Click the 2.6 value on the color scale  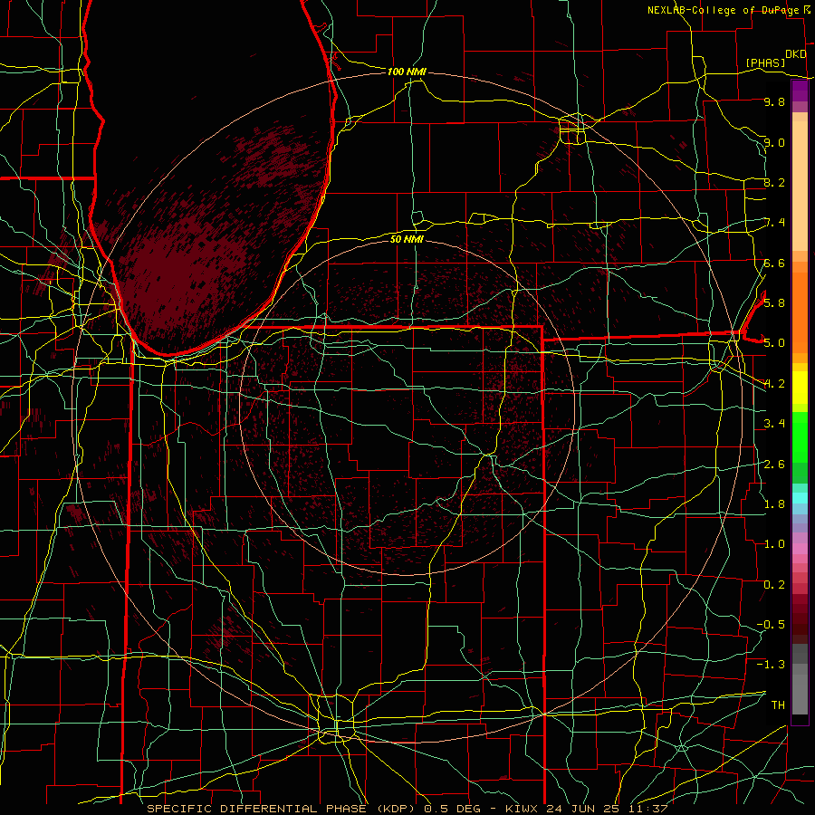(x=774, y=465)
